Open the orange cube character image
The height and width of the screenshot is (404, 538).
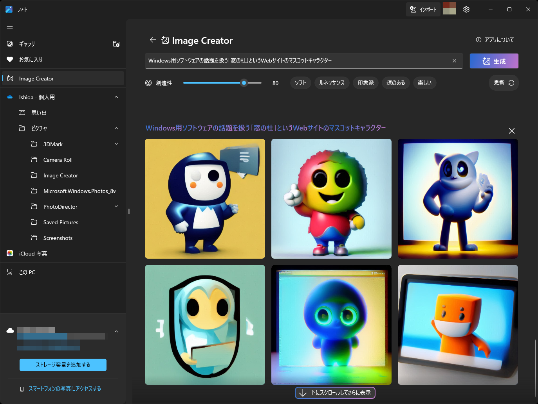click(458, 325)
